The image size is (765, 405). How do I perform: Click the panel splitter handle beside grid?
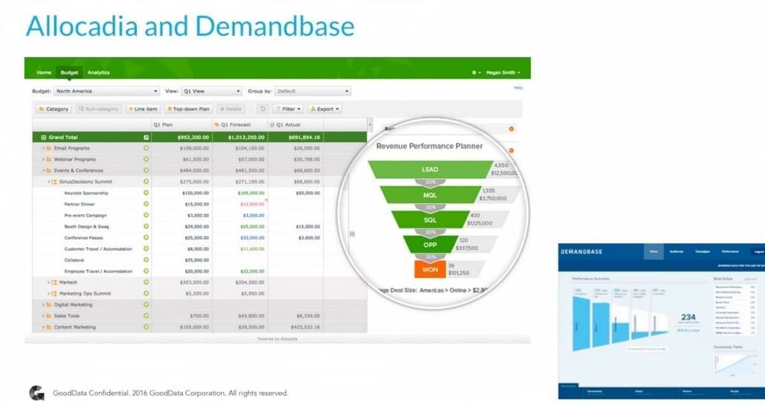point(352,234)
